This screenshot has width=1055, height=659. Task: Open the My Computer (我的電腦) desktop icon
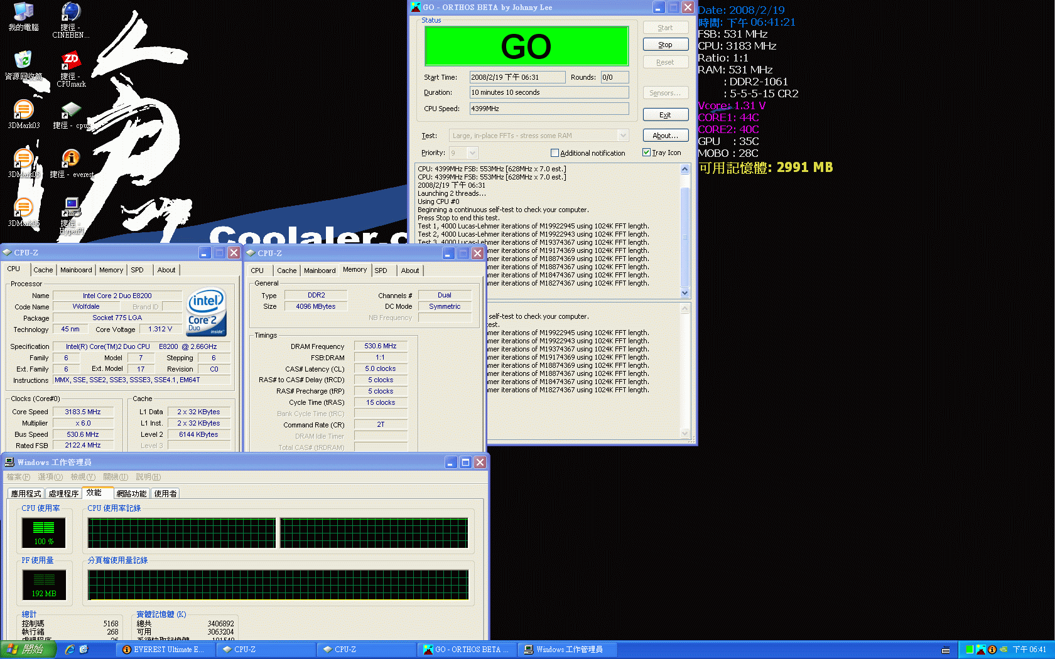(x=23, y=16)
